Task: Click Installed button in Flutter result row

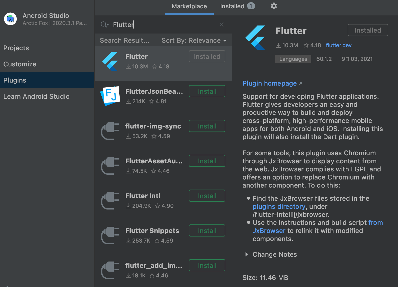Action: pos(207,56)
